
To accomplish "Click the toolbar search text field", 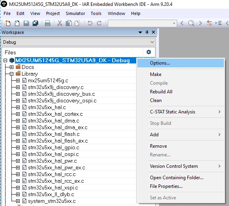I will [142, 23].
